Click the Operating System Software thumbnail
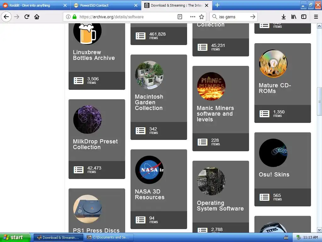 coord(211,181)
